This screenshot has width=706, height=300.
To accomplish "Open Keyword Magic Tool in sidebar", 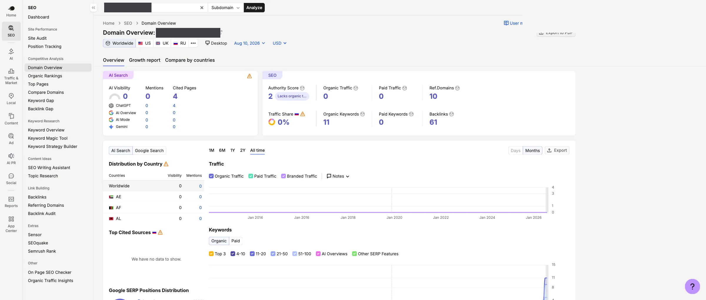I will [48, 138].
